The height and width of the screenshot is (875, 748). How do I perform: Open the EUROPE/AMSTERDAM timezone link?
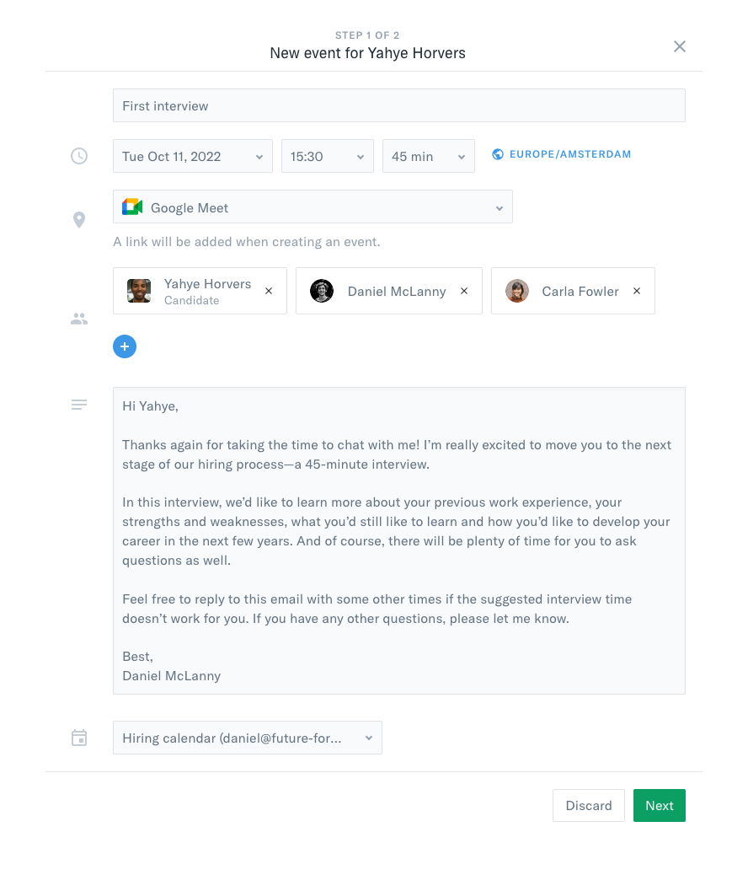pos(569,154)
